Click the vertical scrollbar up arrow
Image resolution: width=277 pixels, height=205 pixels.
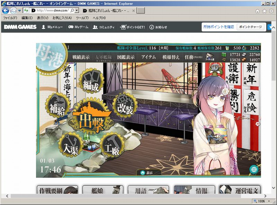274,28
